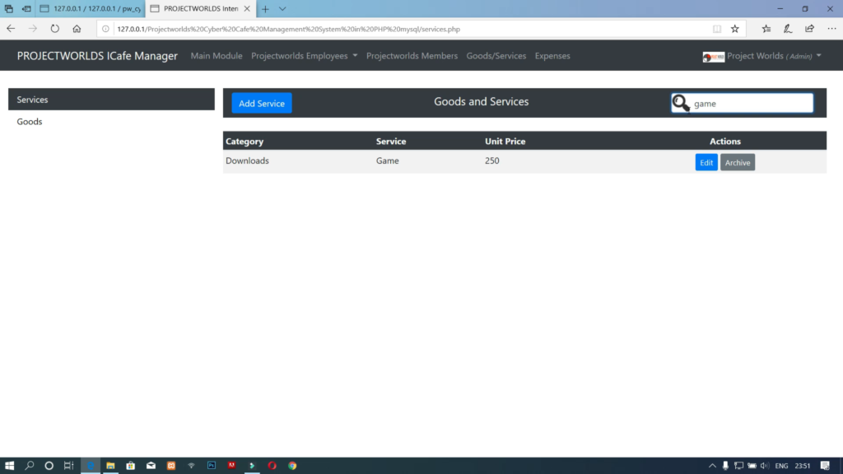Click the Edge favorites star icon
Image resolution: width=843 pixels, height=474 pixels.
click(734, 27)
